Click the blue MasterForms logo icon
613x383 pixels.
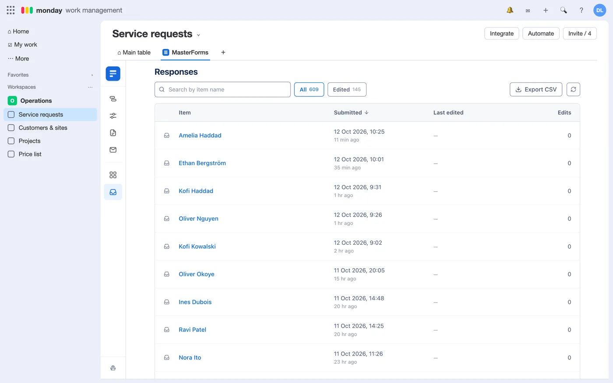[x=113, y=74]
